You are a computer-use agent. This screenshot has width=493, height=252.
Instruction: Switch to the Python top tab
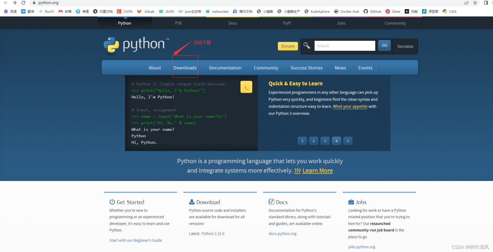tap(124, 23)
